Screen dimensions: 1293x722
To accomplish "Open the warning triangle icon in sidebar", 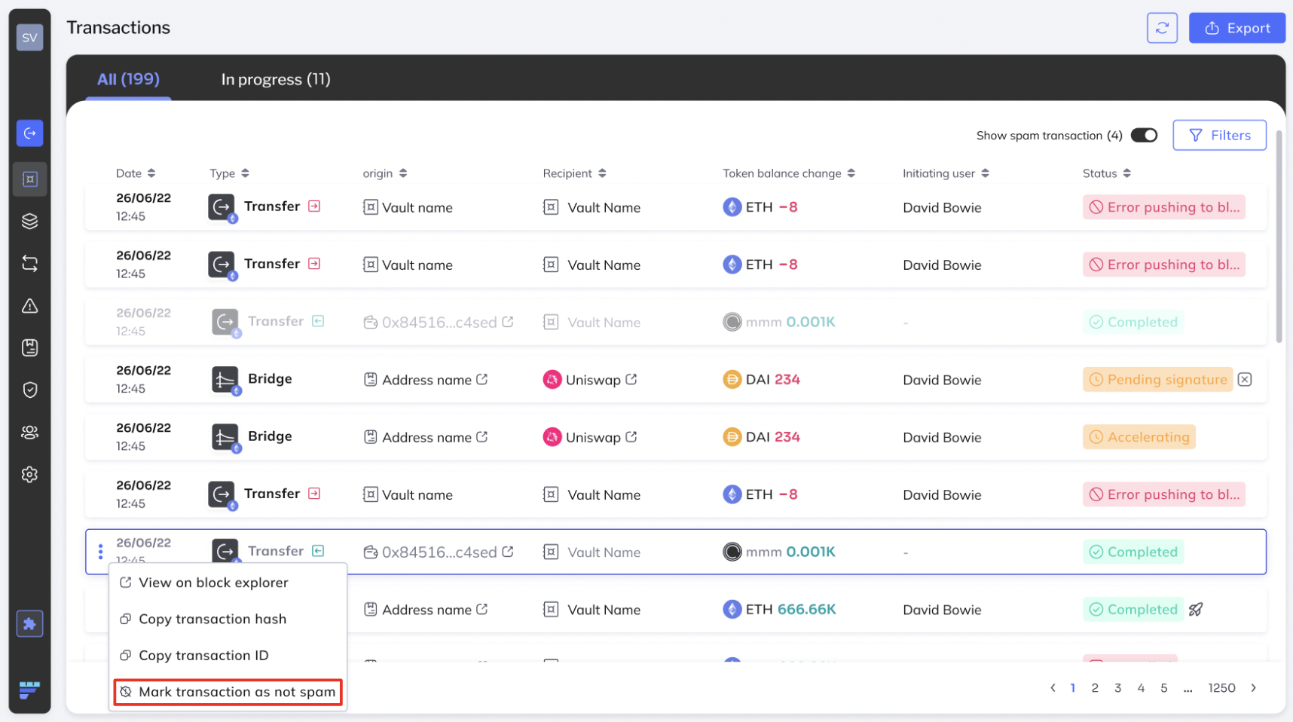I will [x=29, y=305].
